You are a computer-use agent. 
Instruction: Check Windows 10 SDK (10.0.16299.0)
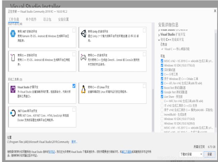(x=162, y=123)
